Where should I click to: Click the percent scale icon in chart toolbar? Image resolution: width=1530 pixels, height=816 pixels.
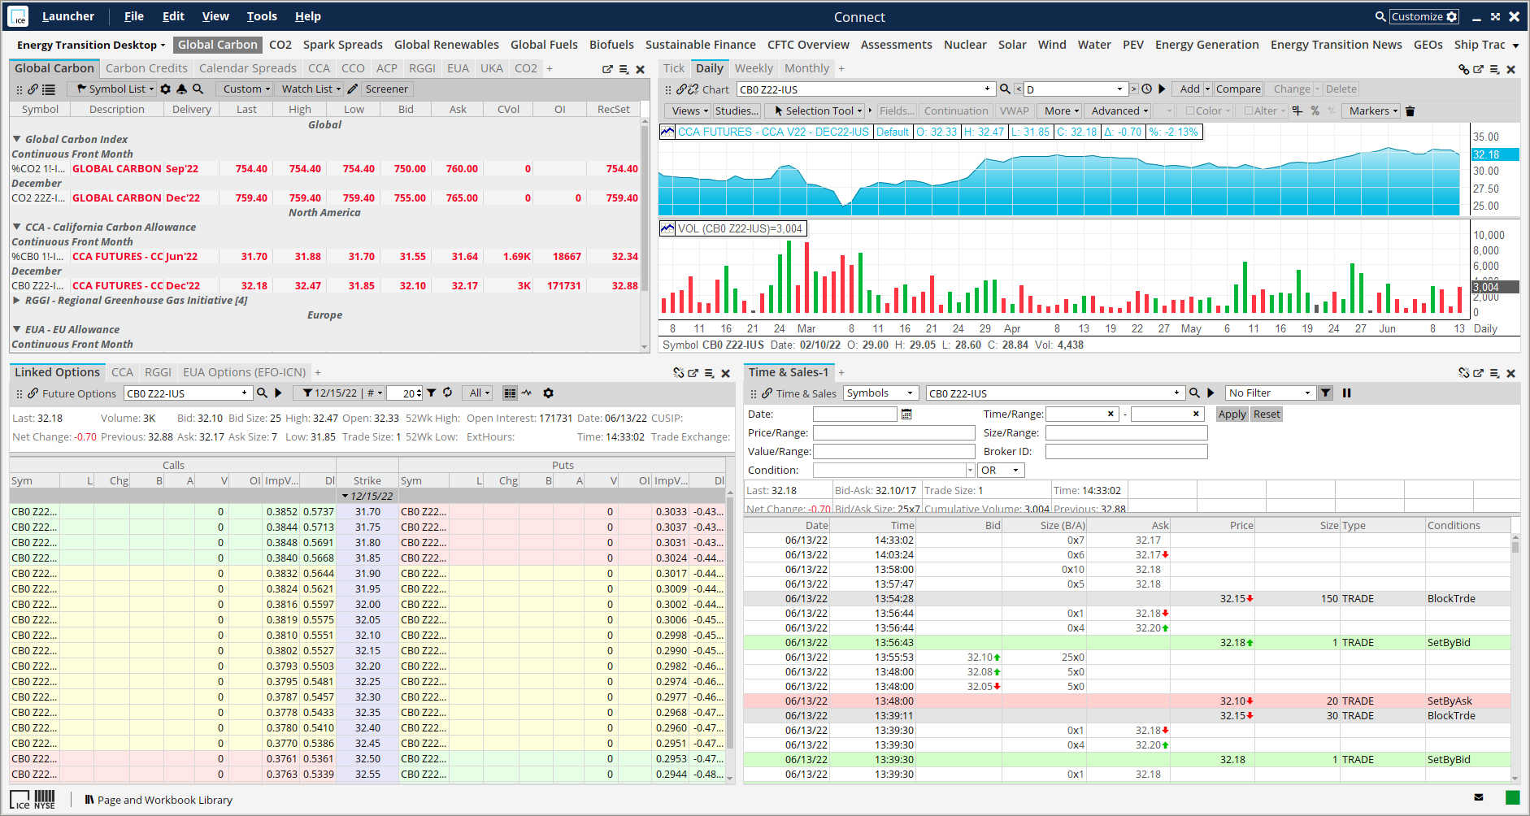click(x=1315, y=111)
